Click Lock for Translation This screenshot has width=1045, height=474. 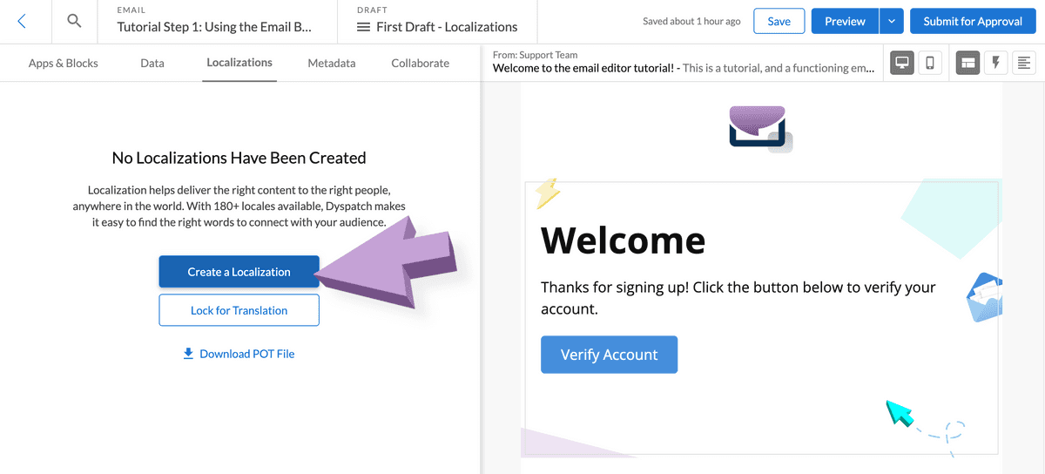tap(239, 310)
